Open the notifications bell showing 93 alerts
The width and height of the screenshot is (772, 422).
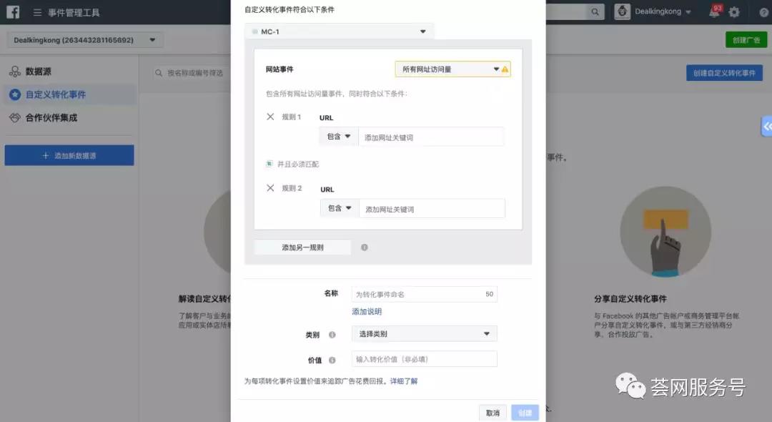(713, 12)
